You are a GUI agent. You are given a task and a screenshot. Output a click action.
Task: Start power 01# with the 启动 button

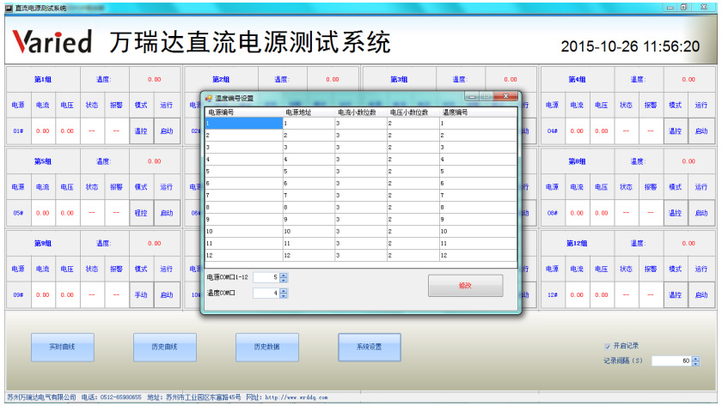tap(167, 131)
